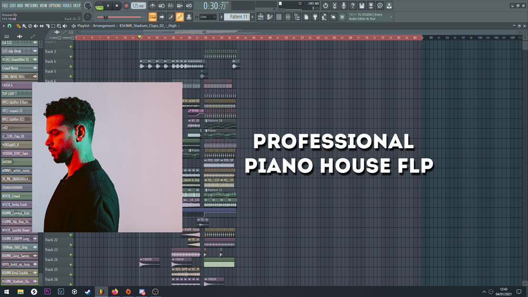This screenshot has width=528, height=297.
Task: Expand the FL Studio news panel arrow
Action: coord(391,17)
